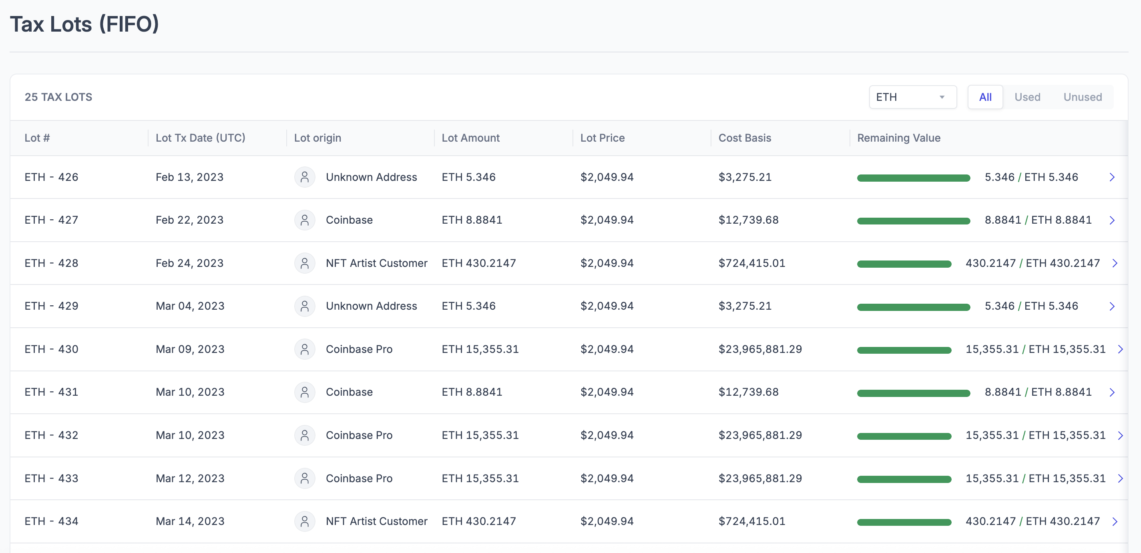Click the Lot Amount column header
Screen dimensions: 1141x553
point(470,138)
